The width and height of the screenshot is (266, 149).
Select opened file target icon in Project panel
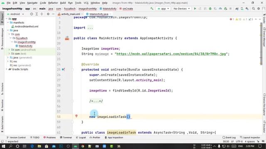(x=32, y=14)
